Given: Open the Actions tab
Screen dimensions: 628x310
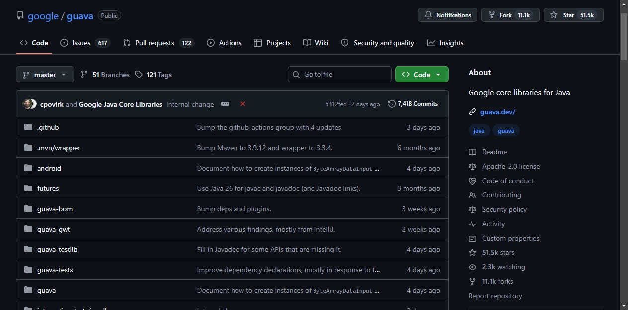Looking at the screenshot, I should 224,43.
